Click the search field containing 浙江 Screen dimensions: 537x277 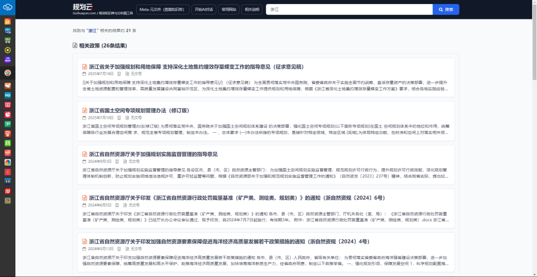348,9
